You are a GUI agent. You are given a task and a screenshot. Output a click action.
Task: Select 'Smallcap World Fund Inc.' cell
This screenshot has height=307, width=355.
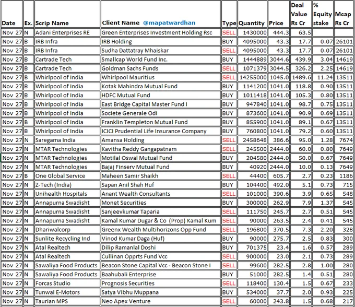[161, 60]
